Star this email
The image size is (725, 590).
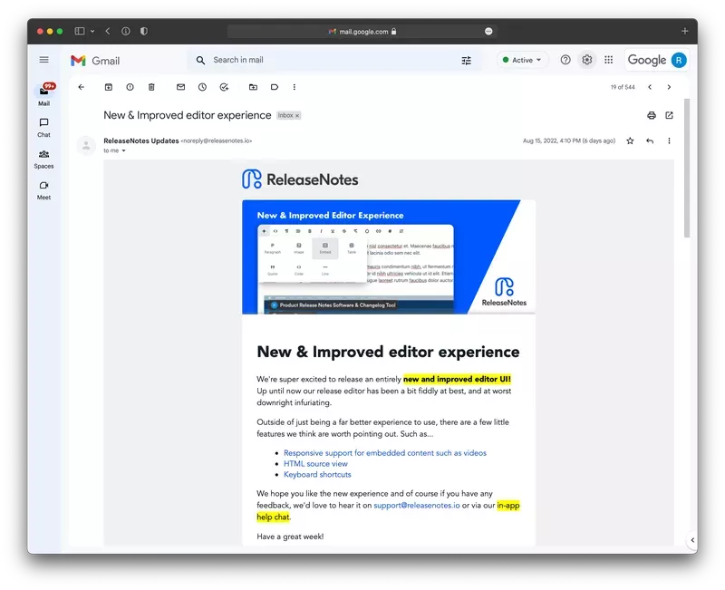click(x=630, y=140)
